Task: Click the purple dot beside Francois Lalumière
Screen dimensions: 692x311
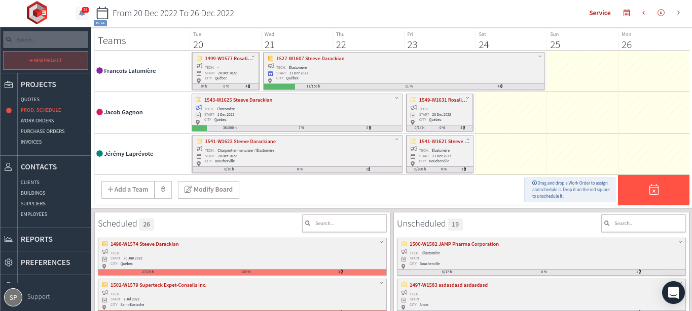Action: [x=99, y=71]
